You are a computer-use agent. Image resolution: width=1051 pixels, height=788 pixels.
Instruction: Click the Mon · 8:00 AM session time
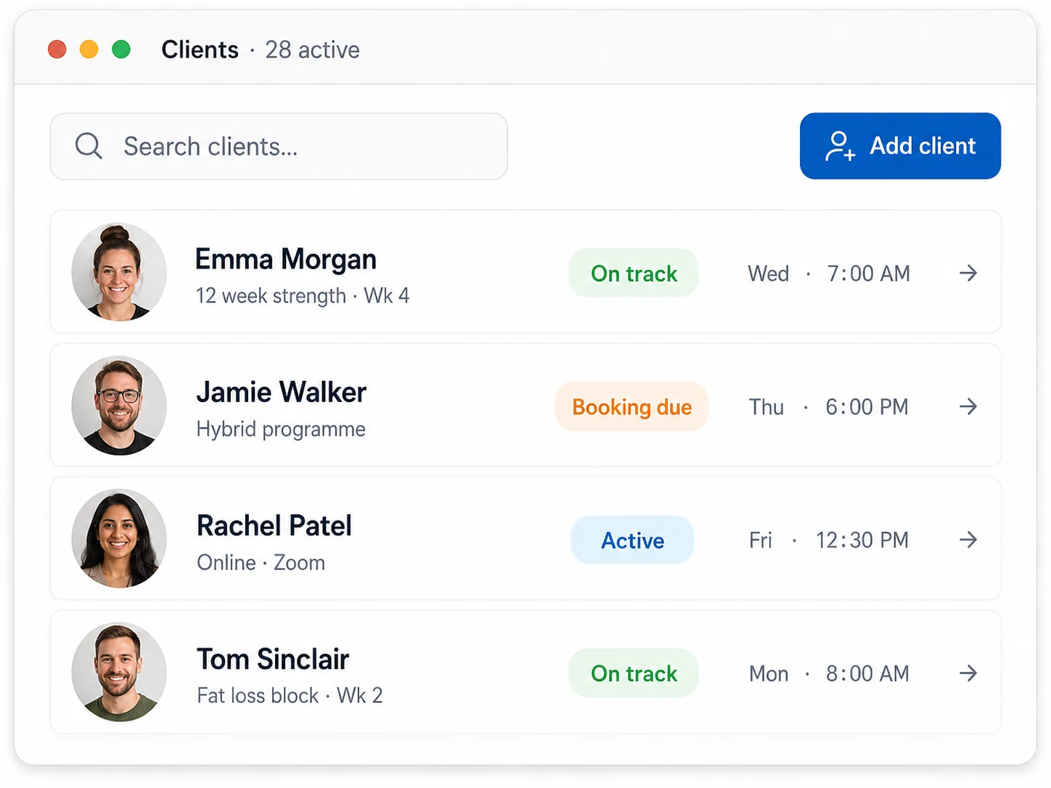tap(829, 674)
